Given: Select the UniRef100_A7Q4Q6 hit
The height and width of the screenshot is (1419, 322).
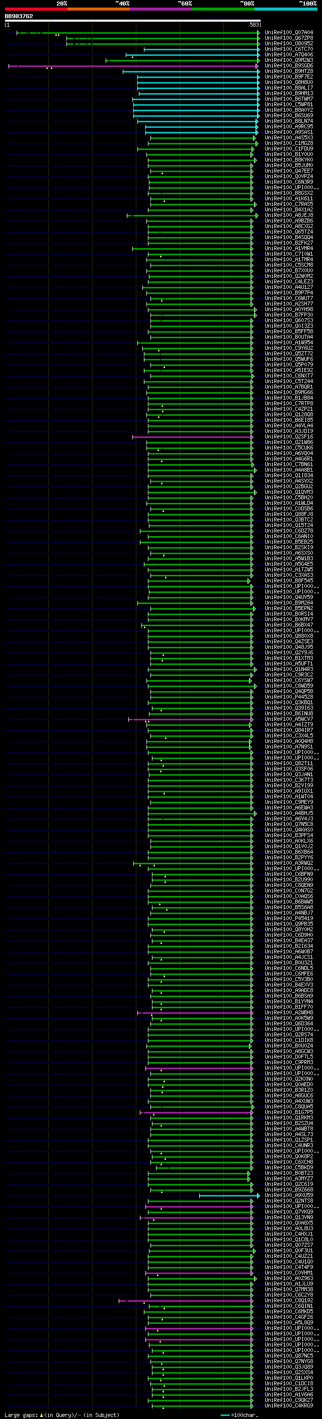Looking at the screenshot, I should pos(288,54).
